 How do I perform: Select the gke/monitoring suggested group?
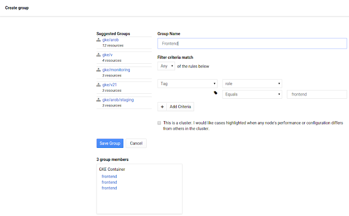click(x=116, y=70)
